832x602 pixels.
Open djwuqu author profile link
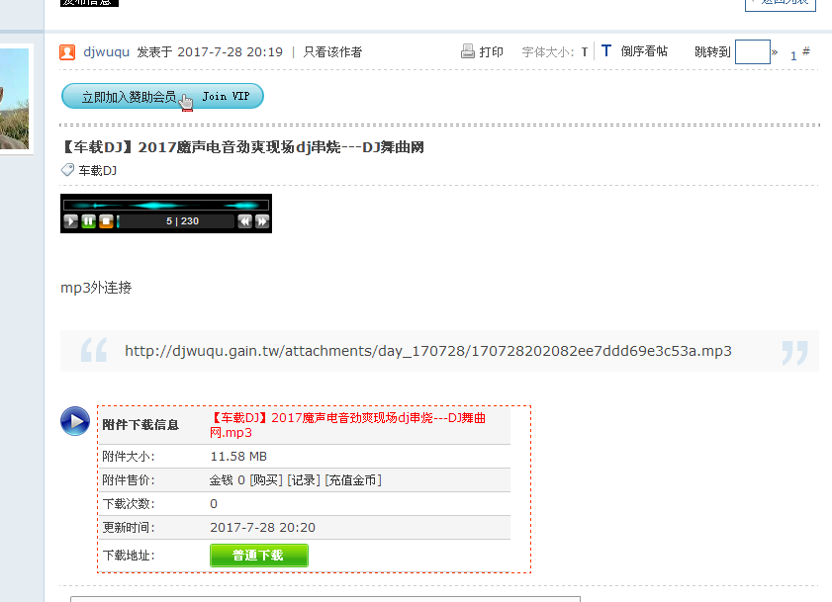click(x=106, y=52)
